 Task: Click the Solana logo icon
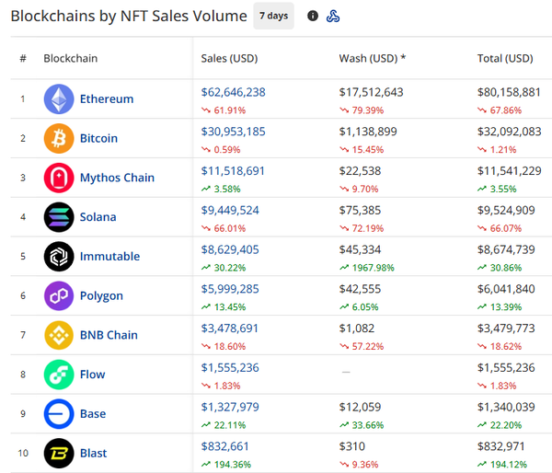59,217
